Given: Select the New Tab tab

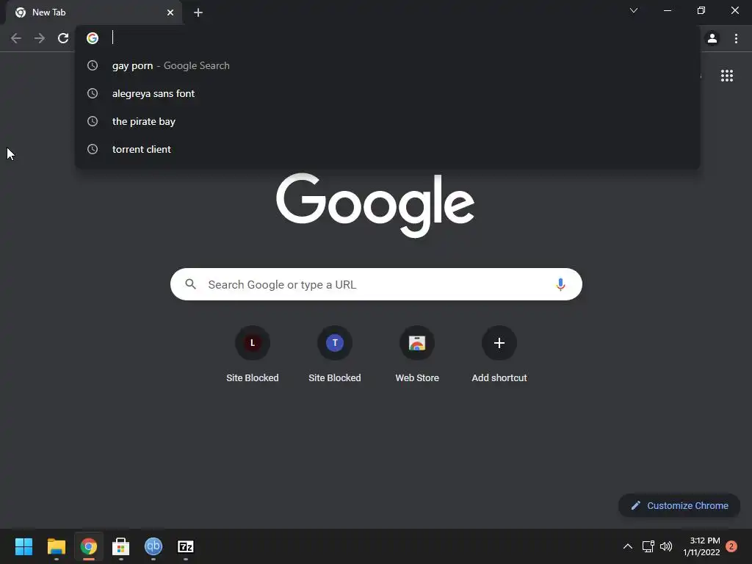Looking at the screenshot, I should point(93,12).
